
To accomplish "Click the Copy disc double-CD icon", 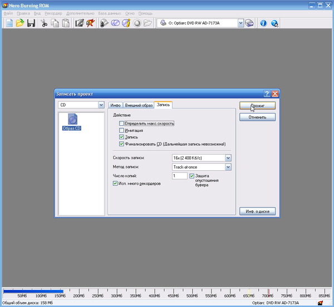I will coord(115,23).
